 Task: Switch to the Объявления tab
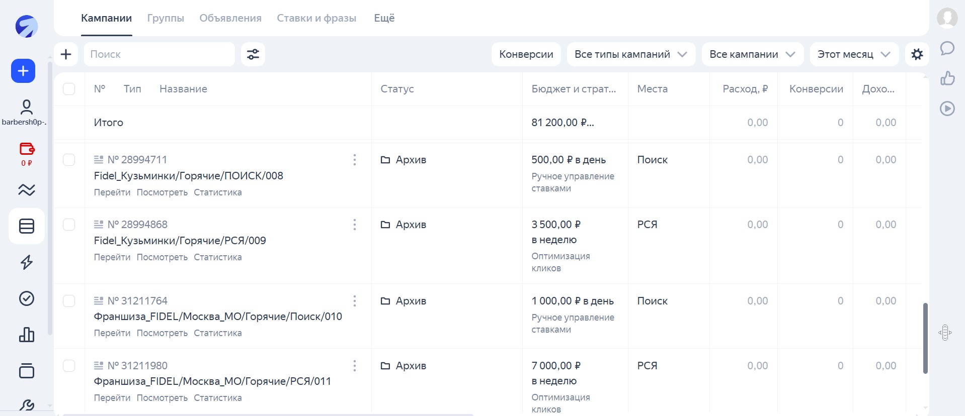click(x=230, y=18)
